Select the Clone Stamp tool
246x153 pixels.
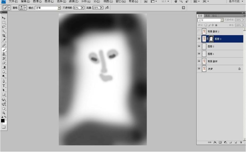click(4, 54)
